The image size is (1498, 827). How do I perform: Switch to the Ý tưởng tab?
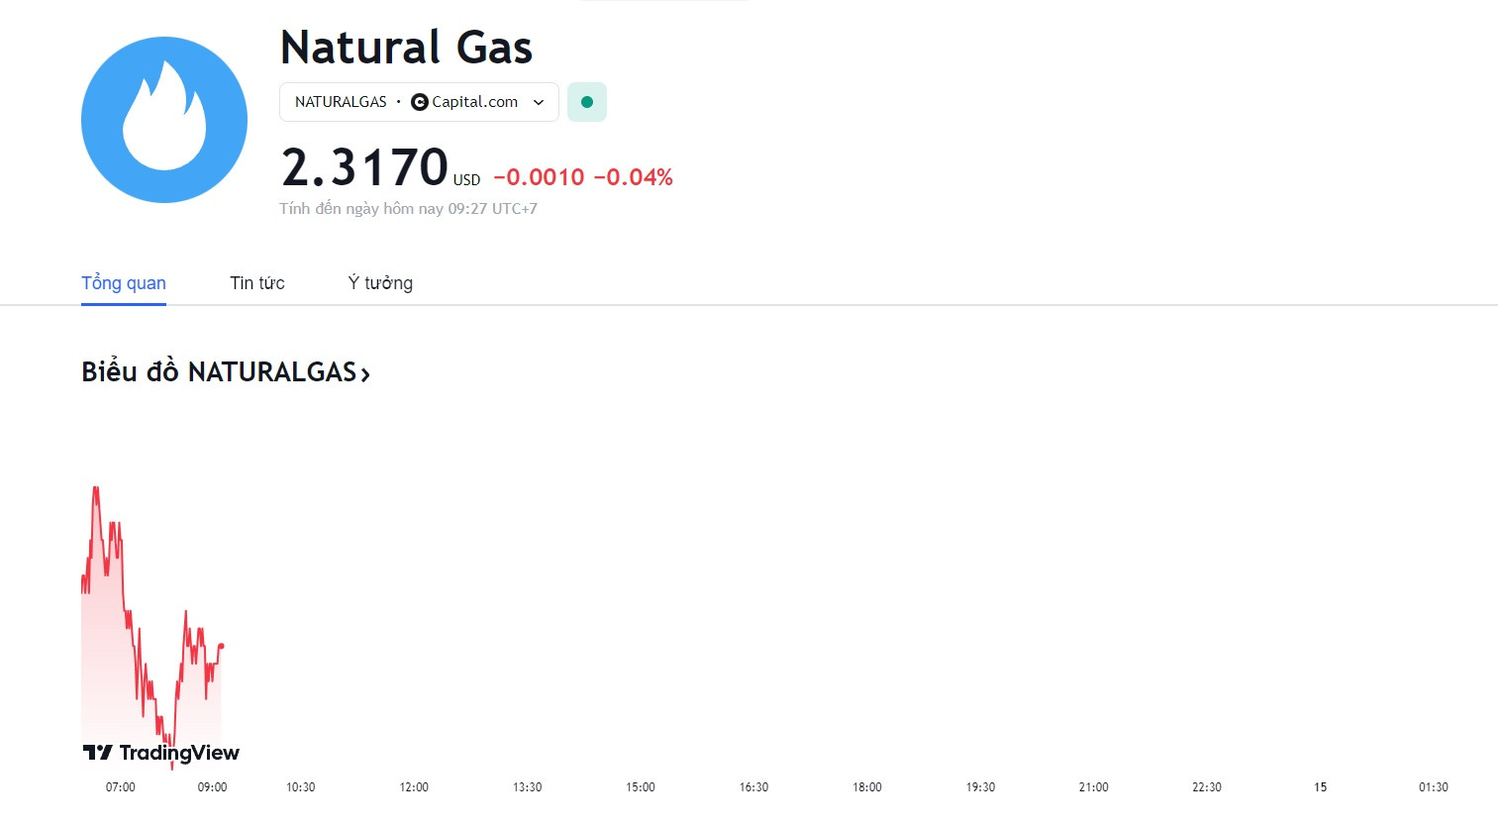click(380, 283)
